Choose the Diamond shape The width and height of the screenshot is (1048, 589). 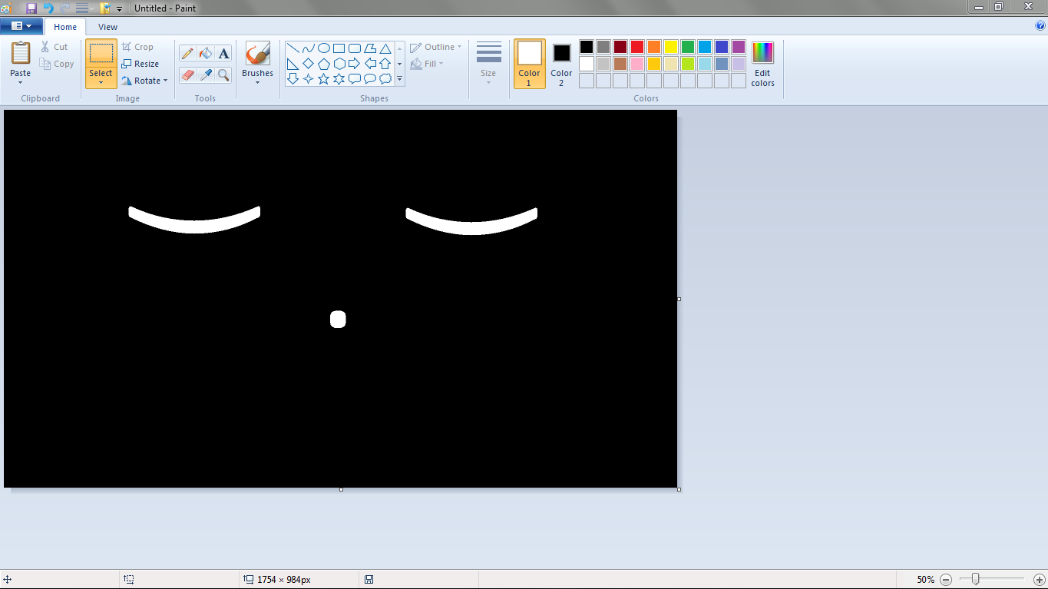pos(308,64)
